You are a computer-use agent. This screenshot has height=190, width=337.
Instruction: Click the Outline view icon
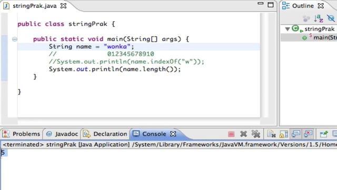[286, 6]
